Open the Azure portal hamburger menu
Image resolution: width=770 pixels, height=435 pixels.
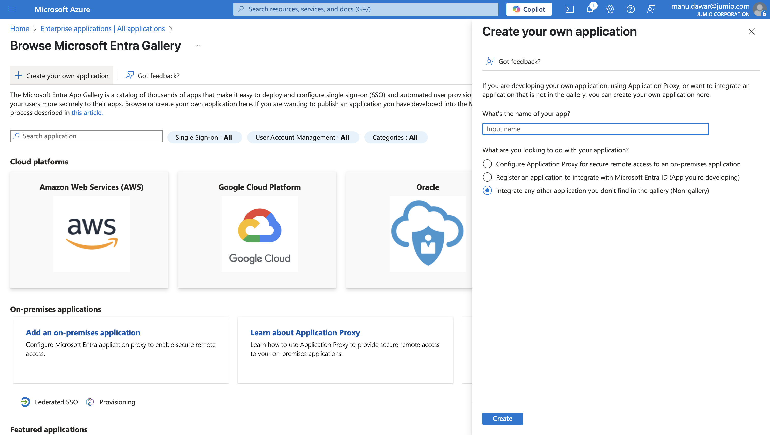click(12, 9)
